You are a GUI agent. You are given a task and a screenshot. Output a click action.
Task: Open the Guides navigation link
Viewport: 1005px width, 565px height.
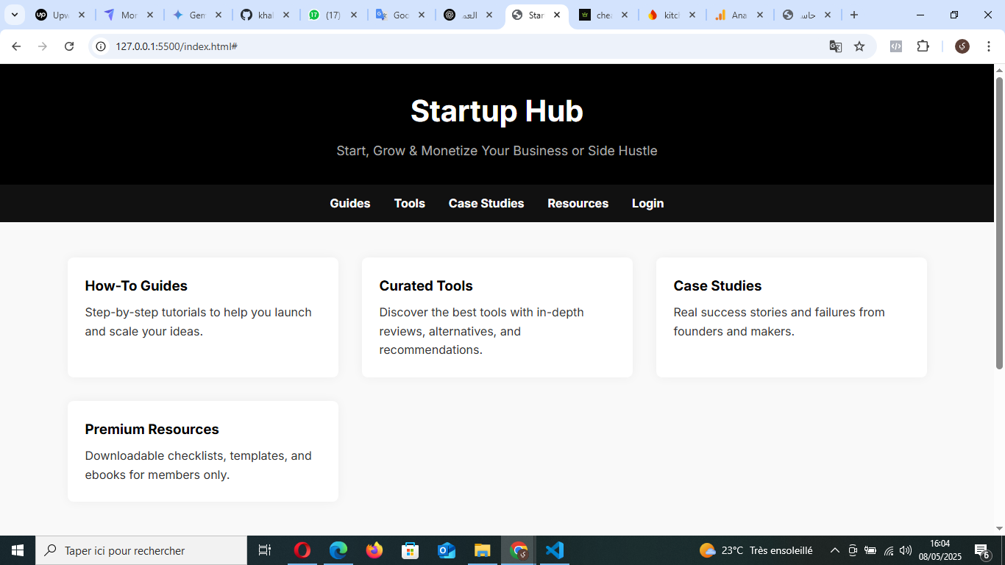click(x=349, y=204)
